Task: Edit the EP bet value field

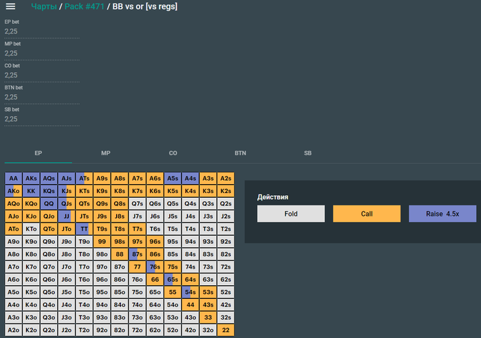Action: point(42,32)
